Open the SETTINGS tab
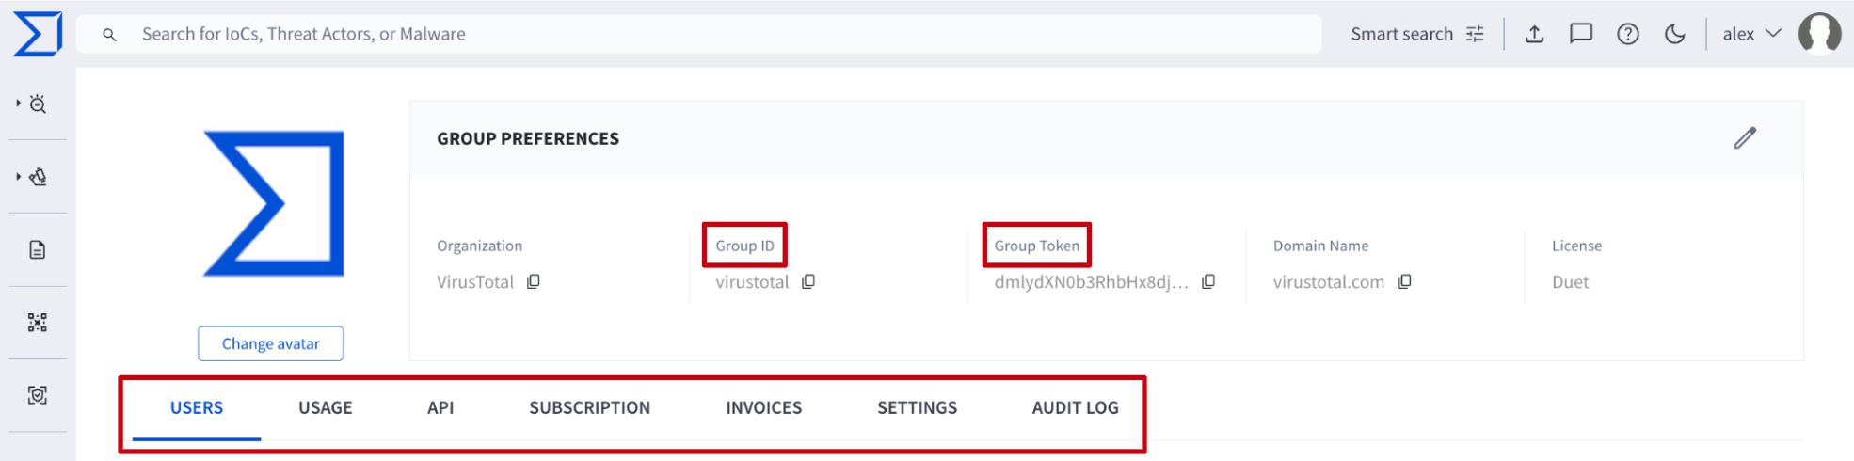 917,407
